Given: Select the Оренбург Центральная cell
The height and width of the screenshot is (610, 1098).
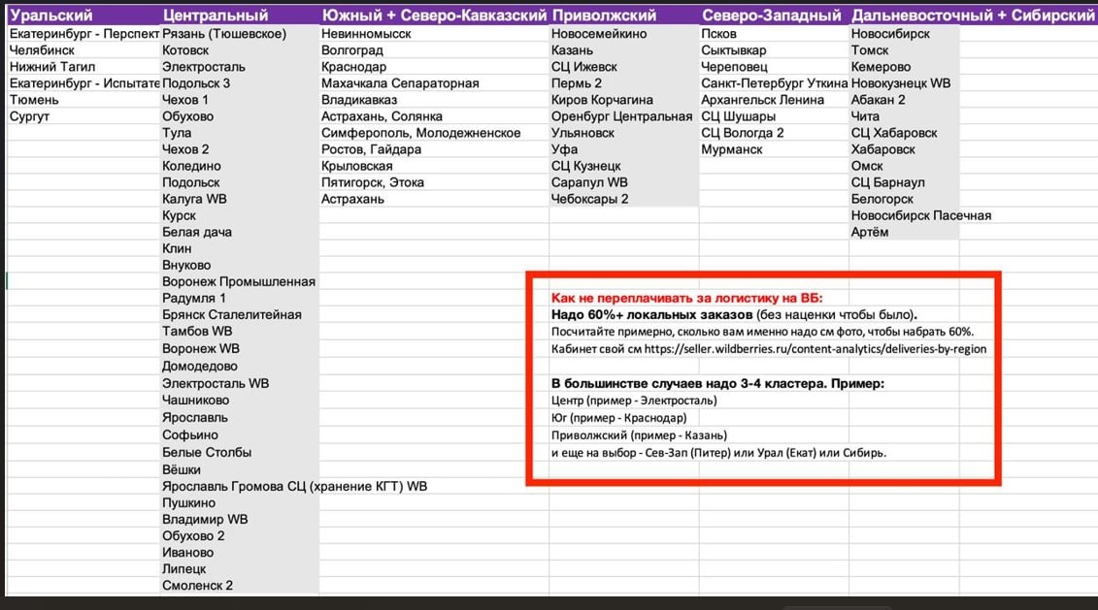Looking at the screenshot, I should tap(624, 116).
